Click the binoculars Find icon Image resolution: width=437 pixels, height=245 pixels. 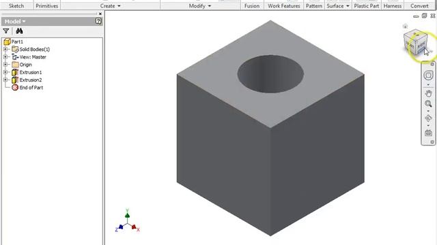tap(19, 31)
